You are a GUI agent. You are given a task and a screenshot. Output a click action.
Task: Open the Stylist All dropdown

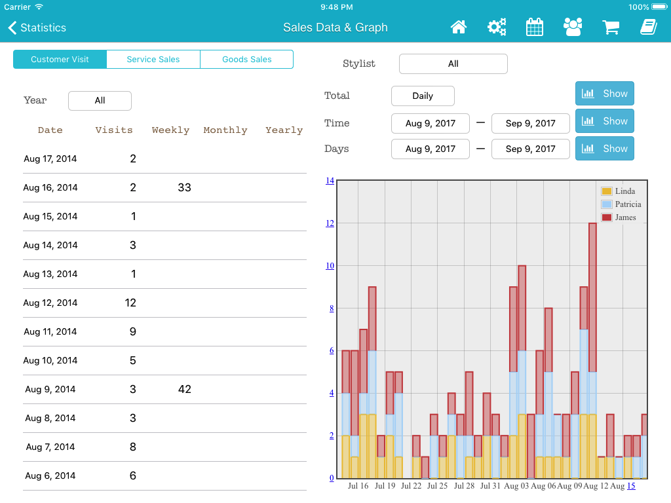tap(453, 64)
